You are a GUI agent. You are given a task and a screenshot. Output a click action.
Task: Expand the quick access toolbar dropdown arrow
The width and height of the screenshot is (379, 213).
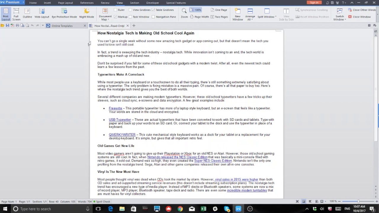pos(43,26)
